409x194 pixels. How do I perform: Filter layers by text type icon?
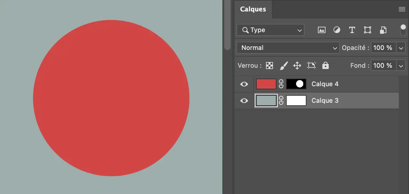352,30
